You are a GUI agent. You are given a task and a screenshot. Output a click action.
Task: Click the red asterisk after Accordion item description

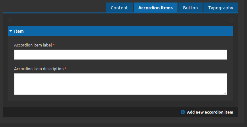(65, 69)
